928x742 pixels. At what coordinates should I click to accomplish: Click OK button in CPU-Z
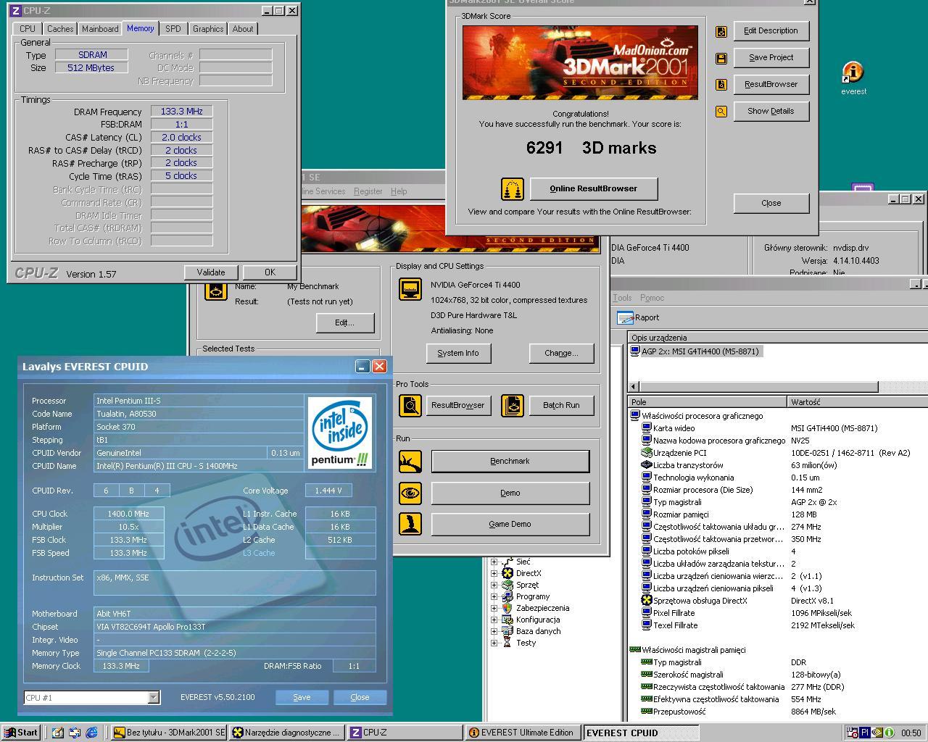pyautogui.click(x=270, y=272)
